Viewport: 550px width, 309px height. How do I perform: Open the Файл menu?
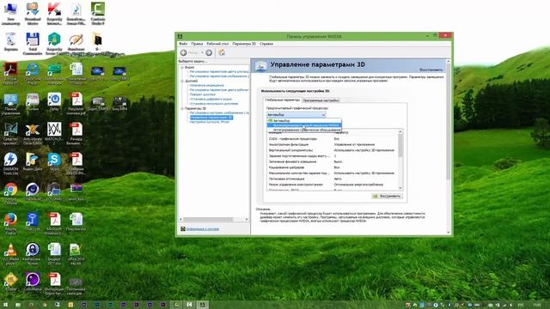183,44
